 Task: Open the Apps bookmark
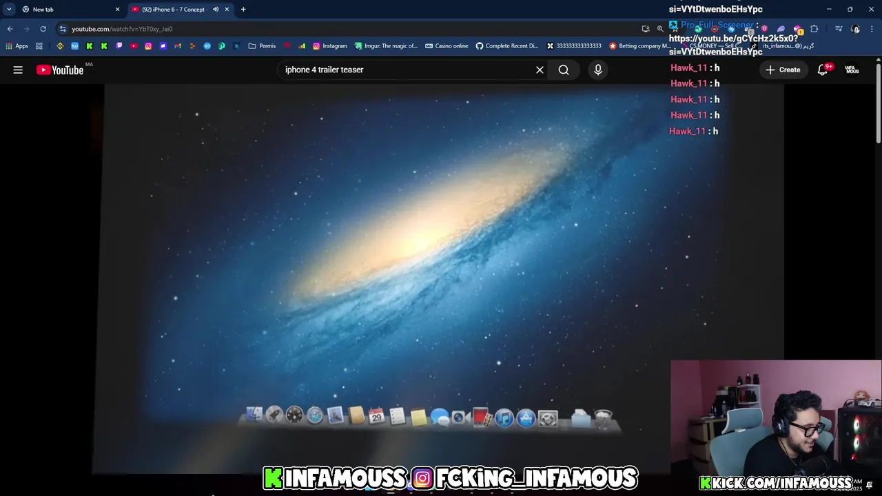click(17, 46)
